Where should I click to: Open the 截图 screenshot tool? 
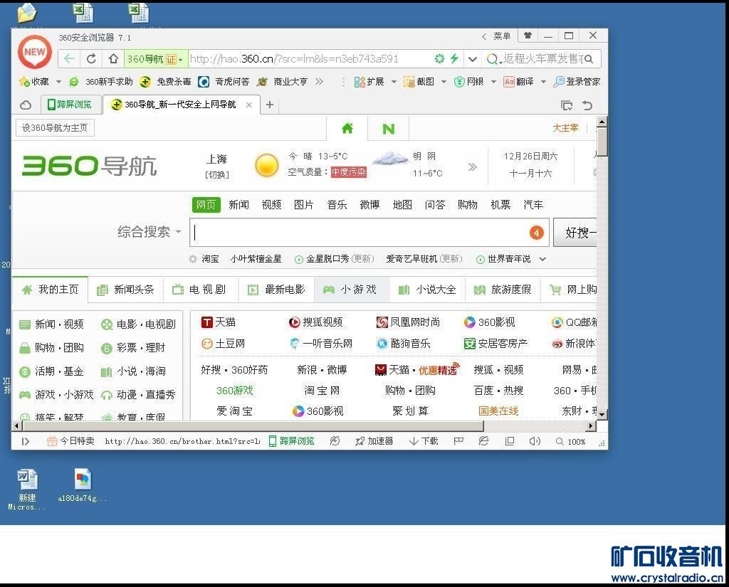coord(419,82)
